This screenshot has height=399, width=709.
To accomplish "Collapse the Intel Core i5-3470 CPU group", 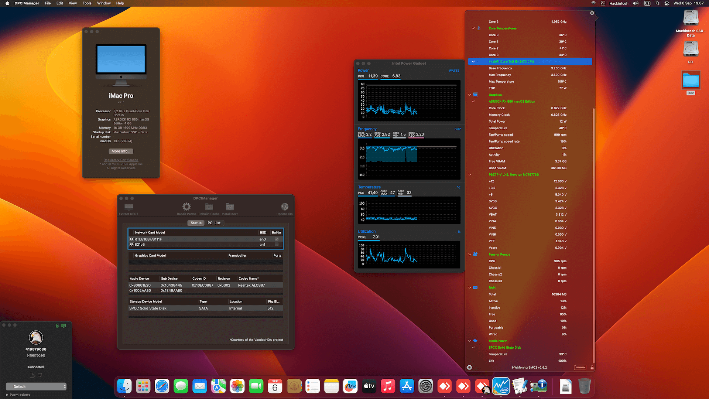I will coord(473,61).
